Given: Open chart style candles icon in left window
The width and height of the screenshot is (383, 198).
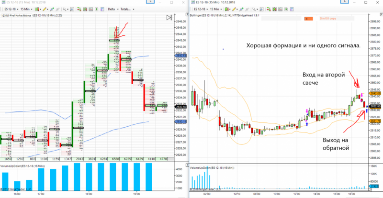Looking at the screenshot, I should 37,9.
